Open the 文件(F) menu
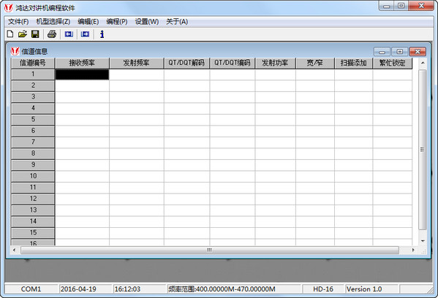Image resolution: width=438 pixels, height=298 pixels. 18,21
